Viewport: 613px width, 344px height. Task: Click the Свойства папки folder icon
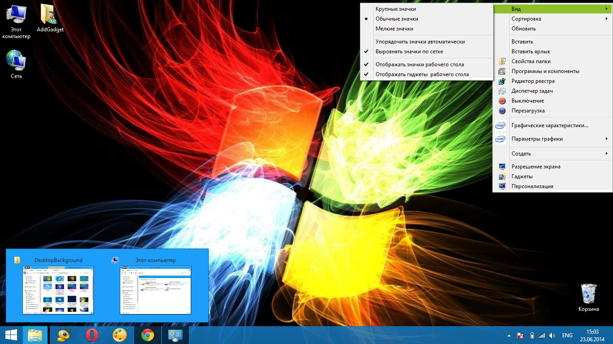[502, 61]
